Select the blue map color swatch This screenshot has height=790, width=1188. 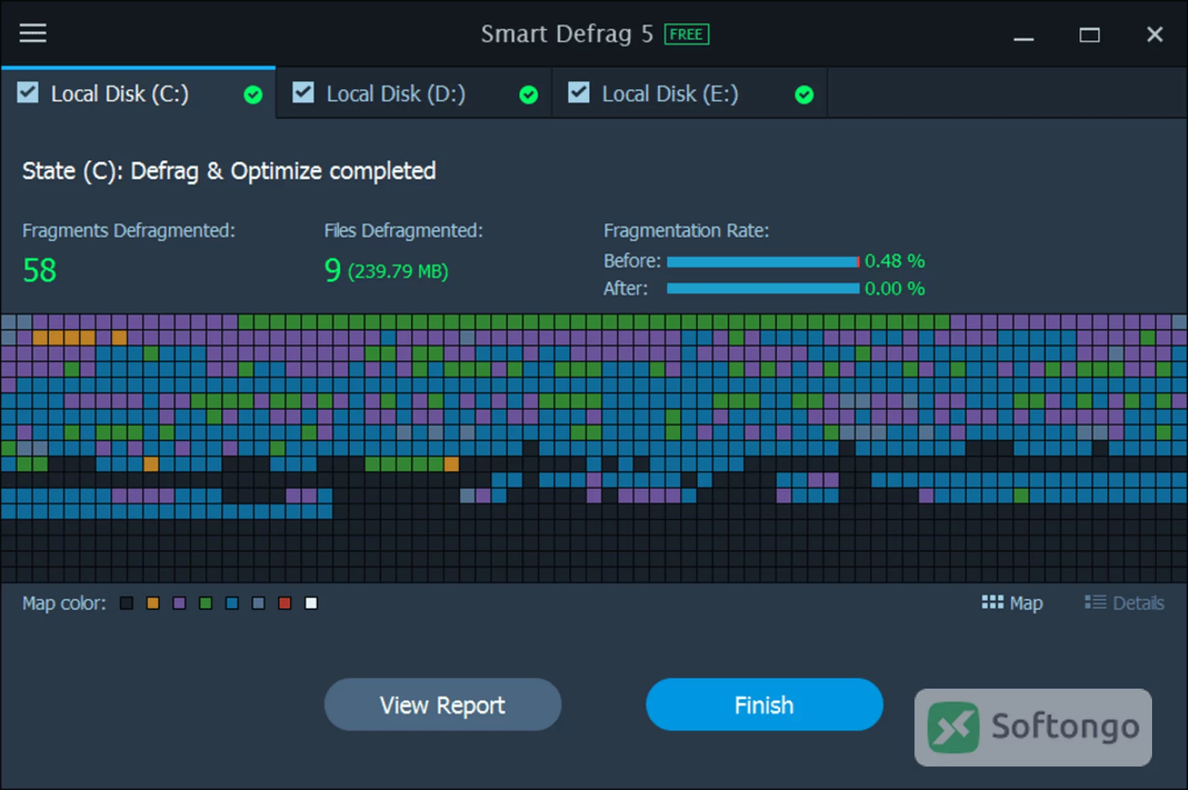(x=232, y=603)
